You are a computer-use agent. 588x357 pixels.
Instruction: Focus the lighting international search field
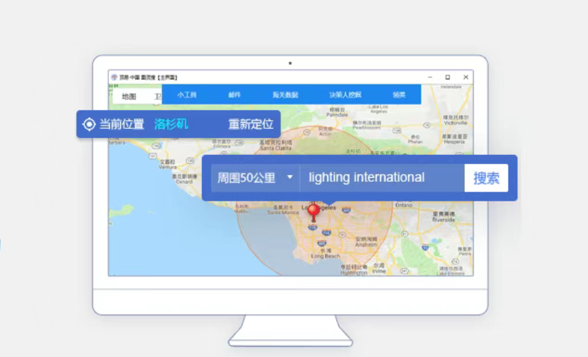382,178
